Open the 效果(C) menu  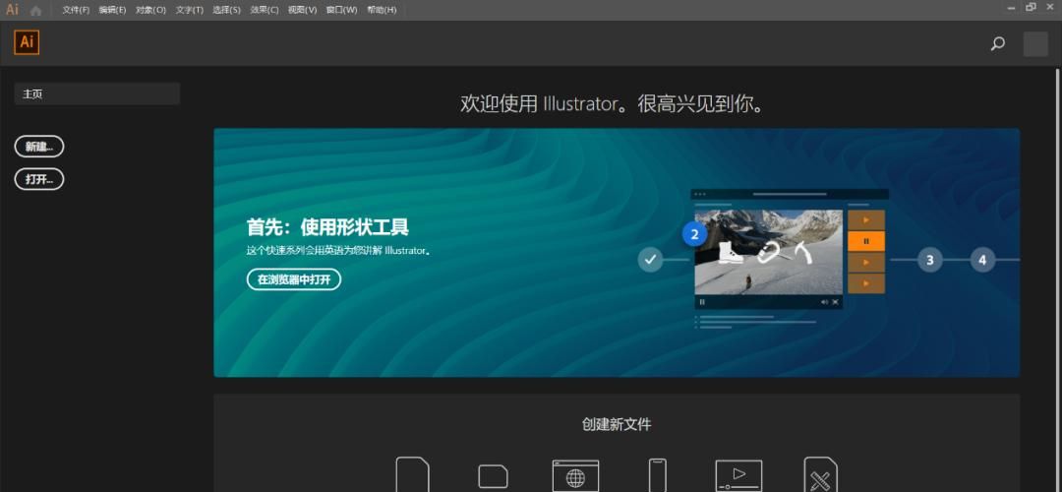[x=265, y=10]
